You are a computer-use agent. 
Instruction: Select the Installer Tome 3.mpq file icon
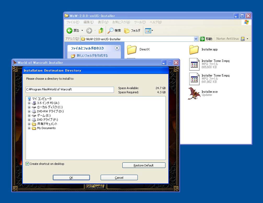194,64
